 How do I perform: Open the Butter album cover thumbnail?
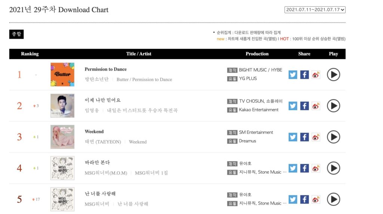62,74
